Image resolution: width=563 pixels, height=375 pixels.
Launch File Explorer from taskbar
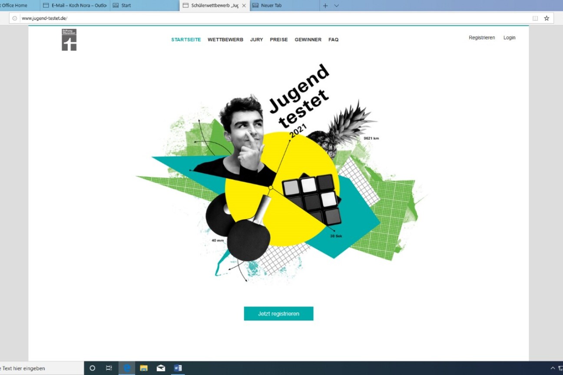click(144, 368)
